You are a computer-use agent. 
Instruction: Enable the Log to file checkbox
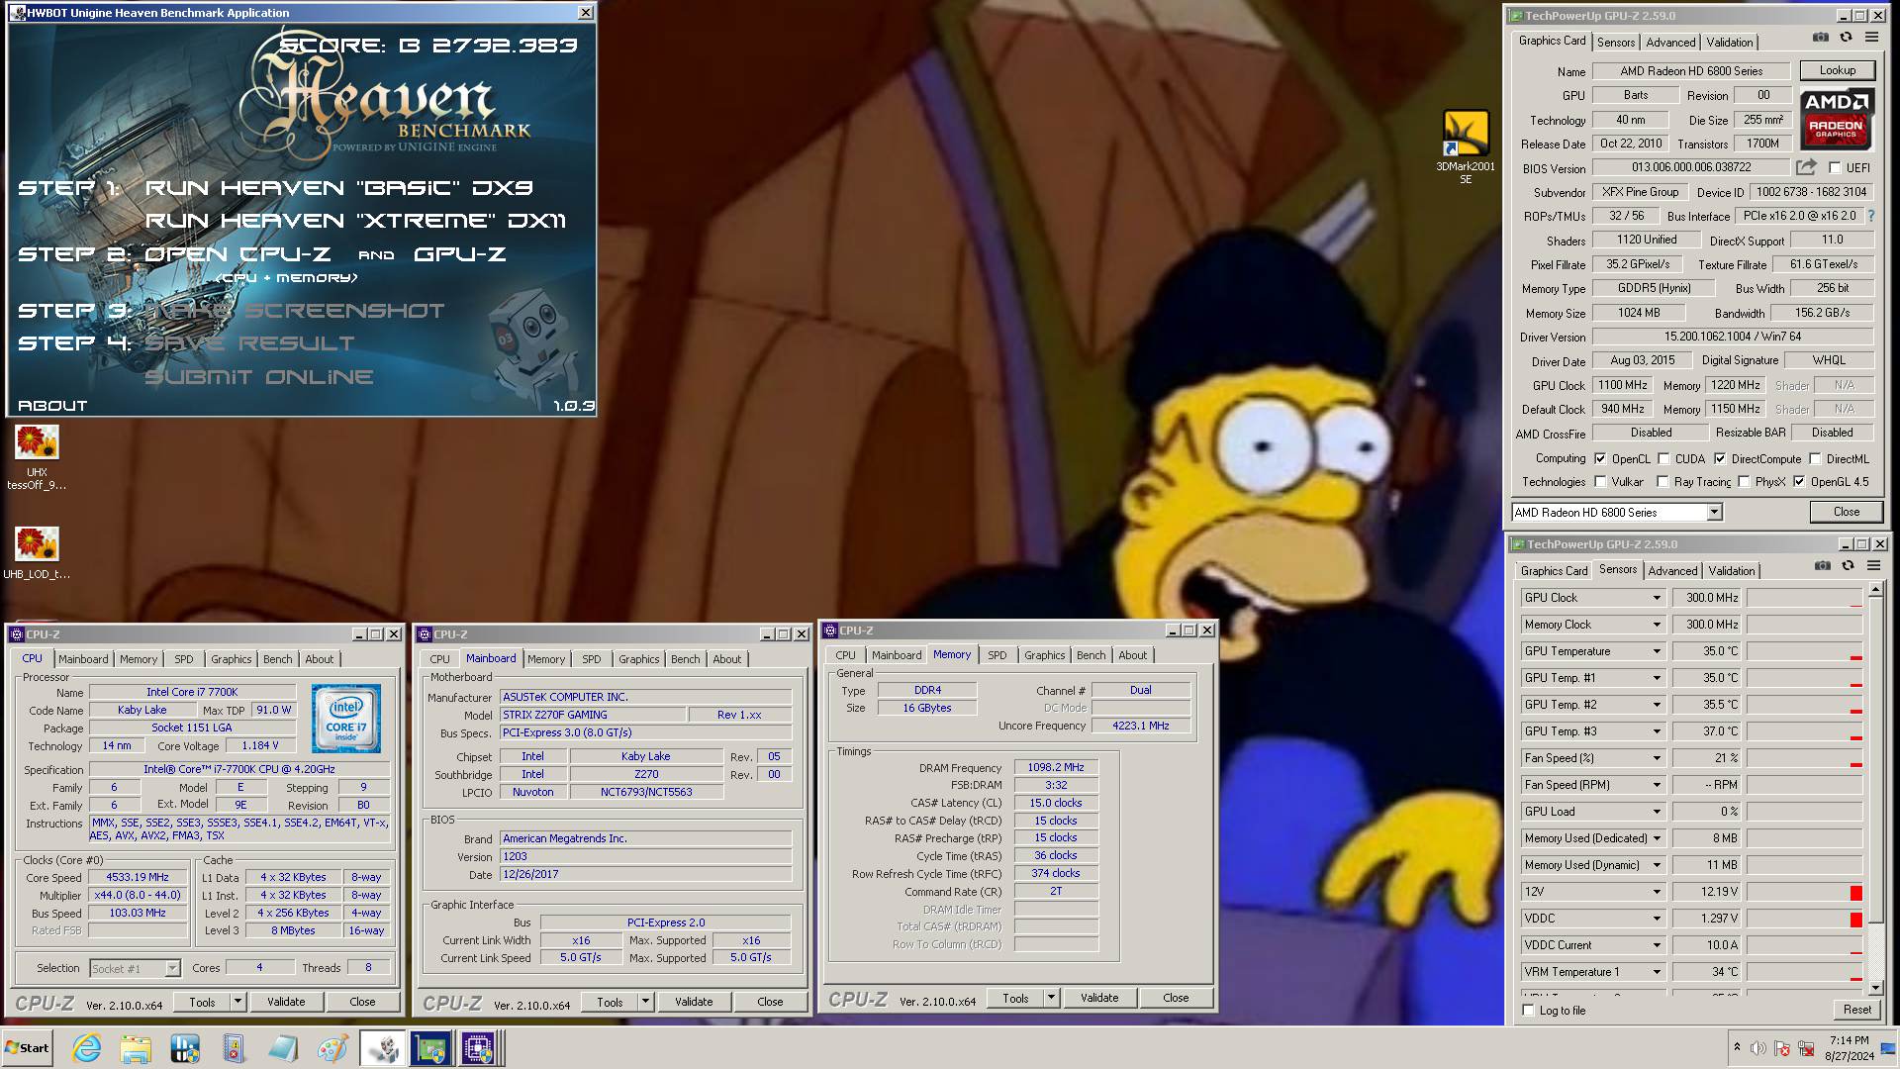click(1530, 1011)
